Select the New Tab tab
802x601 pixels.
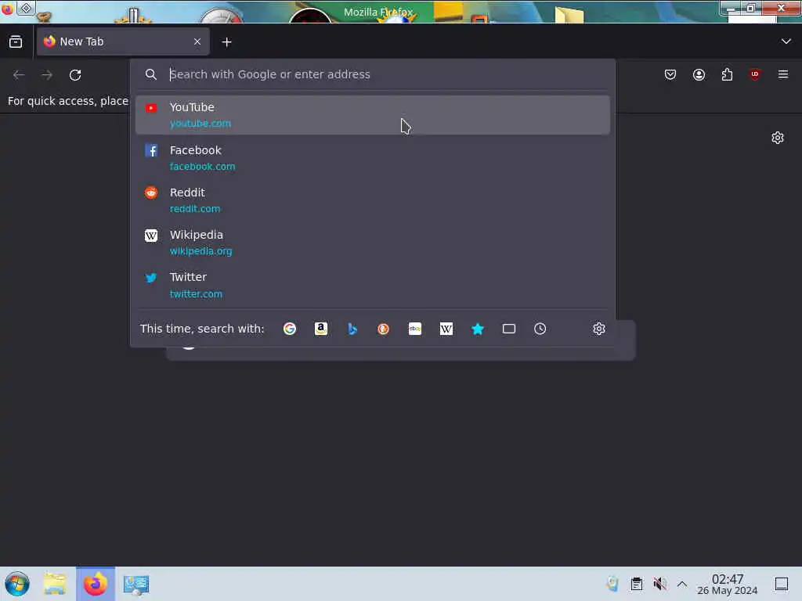point(123,41)
